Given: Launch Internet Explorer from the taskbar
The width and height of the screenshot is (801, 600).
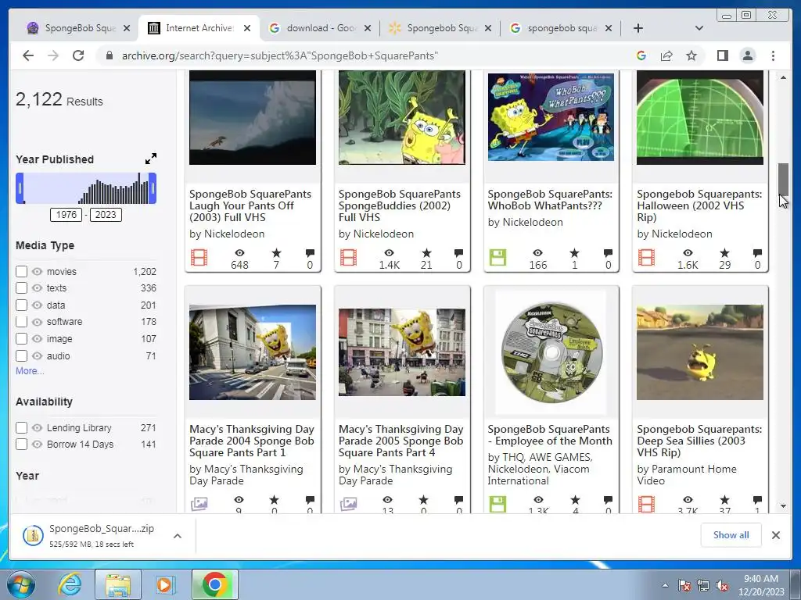Looking at the screenshot, I should pyautogui.click(x=69, y=584).
